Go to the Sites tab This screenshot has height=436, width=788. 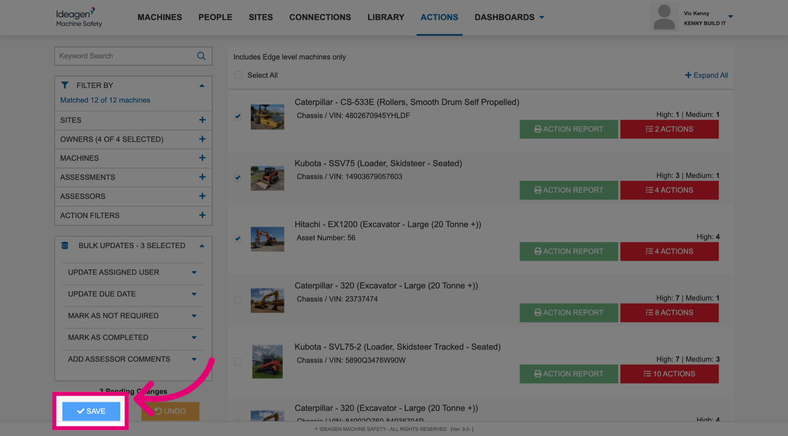[261, 17]
